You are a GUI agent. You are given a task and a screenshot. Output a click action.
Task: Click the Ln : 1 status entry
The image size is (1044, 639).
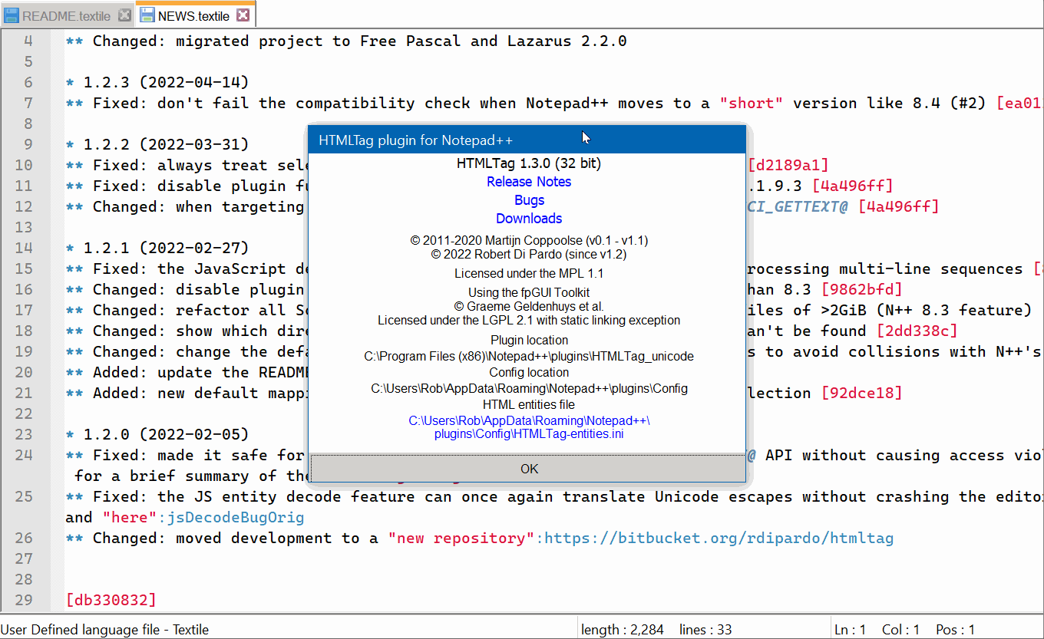pos(851,630)
